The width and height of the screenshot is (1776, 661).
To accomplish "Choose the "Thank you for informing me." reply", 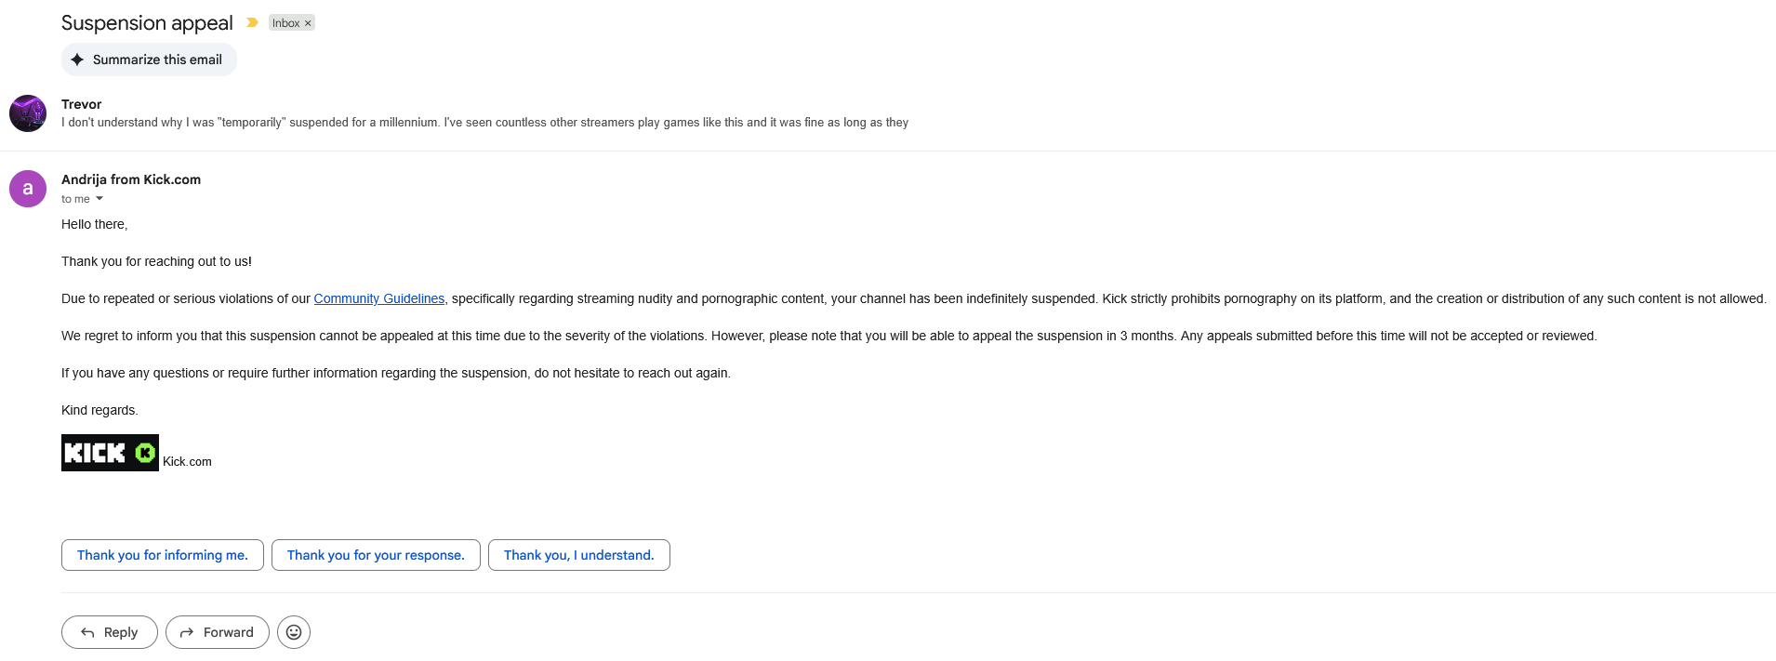I will coord(163,555).
